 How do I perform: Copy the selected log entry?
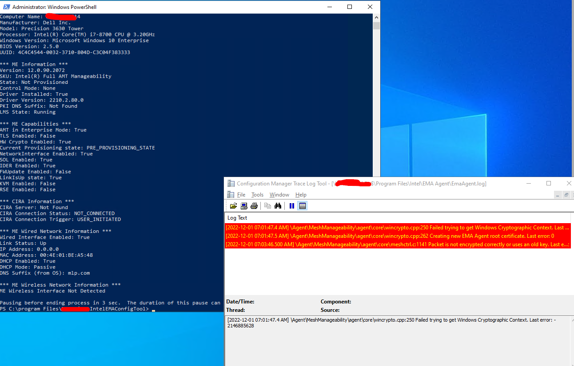click(x=267, y=205)
